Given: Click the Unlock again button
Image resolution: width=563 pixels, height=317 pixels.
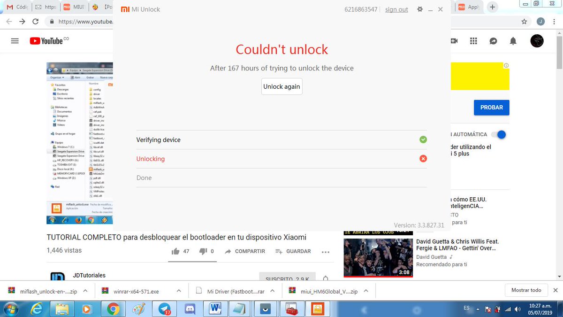Looking at the screenshot, I should [281, 86].
